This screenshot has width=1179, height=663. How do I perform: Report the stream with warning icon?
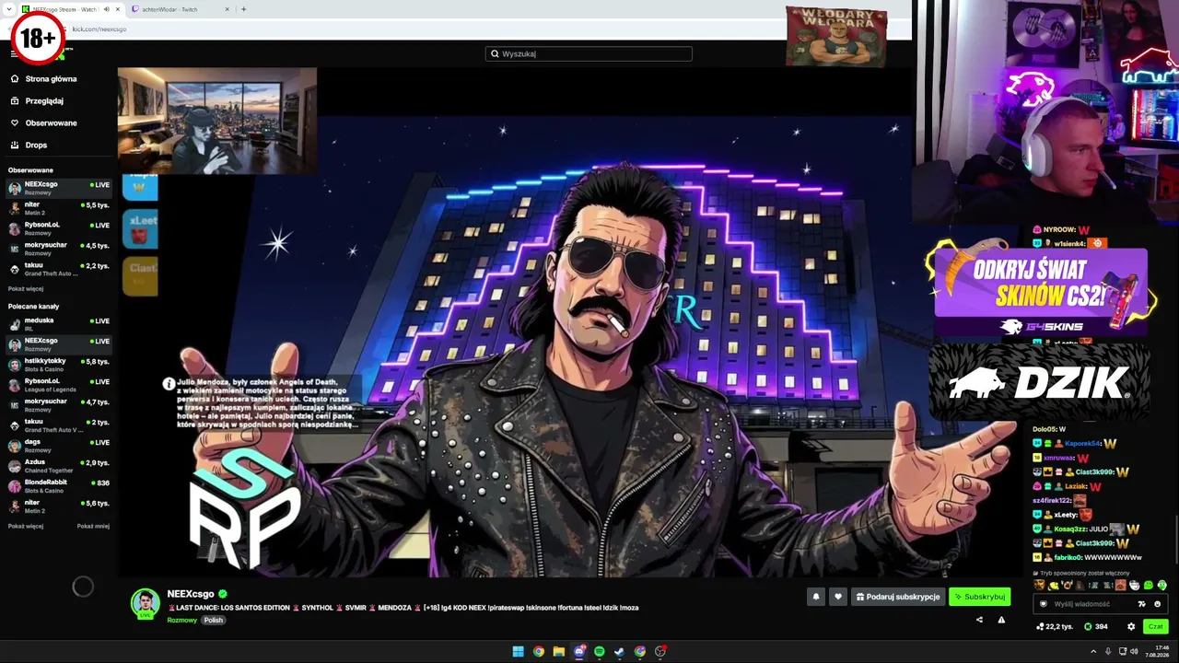coord(1001,620)
